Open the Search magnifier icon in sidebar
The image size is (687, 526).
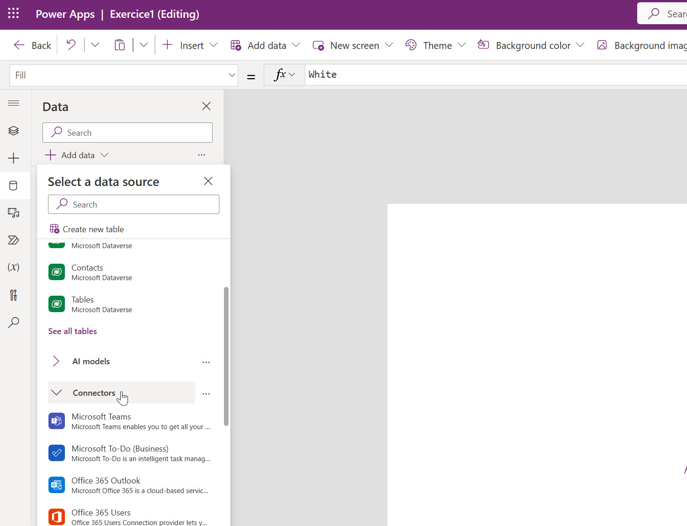tap(14, 322)
